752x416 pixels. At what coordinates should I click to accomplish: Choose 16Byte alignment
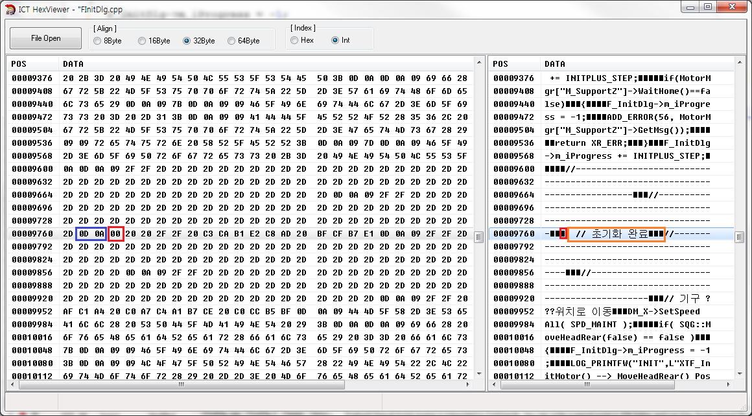[142, 41]
